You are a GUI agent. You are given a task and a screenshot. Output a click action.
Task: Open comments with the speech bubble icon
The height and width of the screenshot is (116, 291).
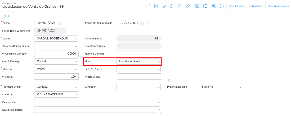tap(222, 6)
